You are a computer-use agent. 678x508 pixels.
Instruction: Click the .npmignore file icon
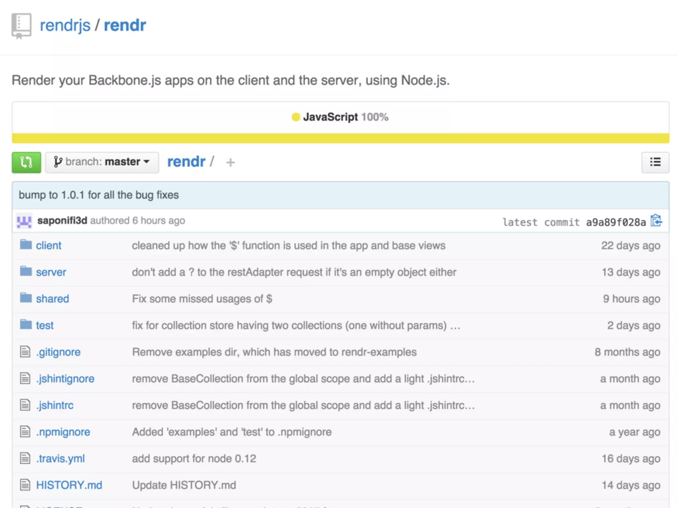(25, 431)
